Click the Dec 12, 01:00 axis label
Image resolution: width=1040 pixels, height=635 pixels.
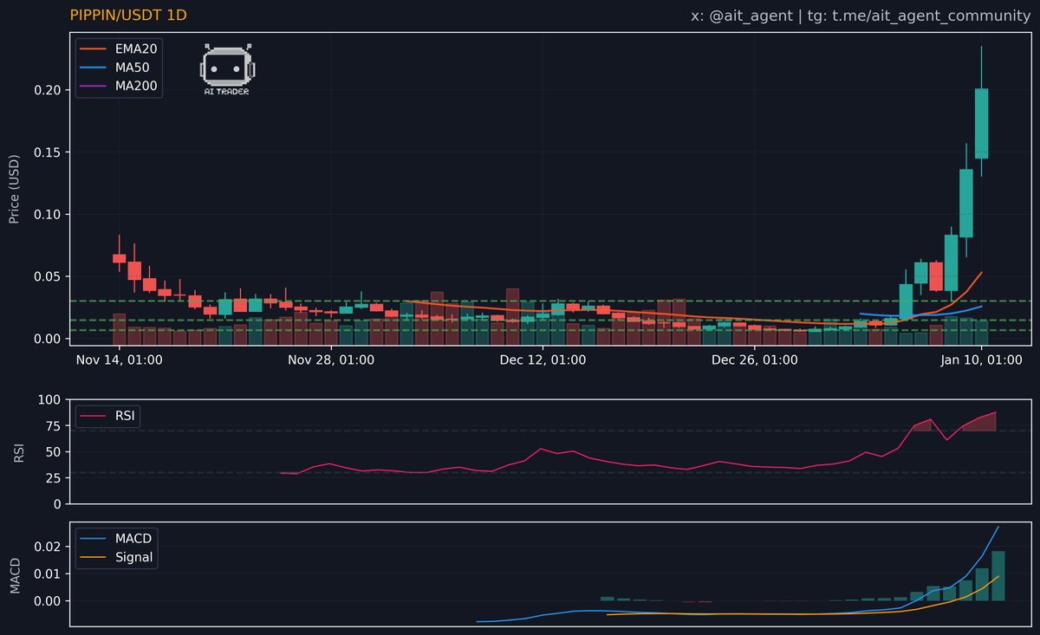point(543,360)
